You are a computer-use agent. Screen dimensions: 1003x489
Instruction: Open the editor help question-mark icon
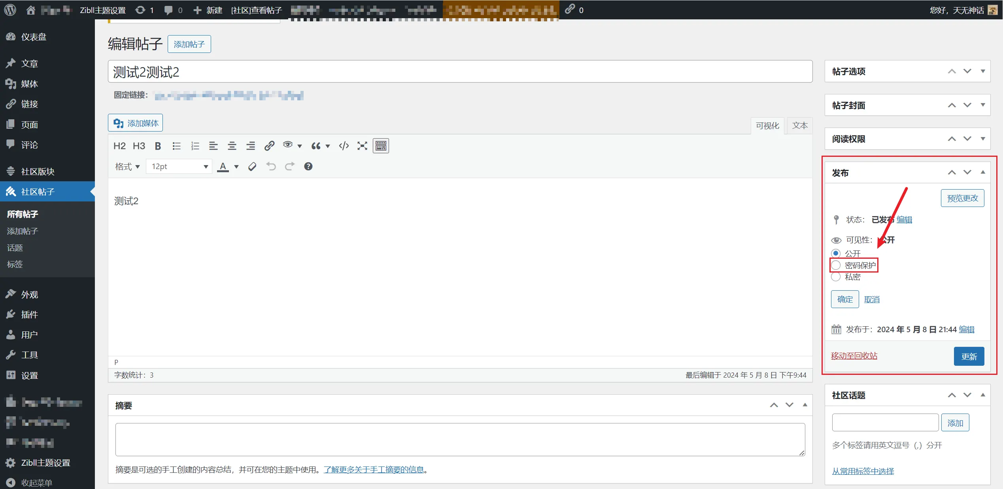coord(308,167)
